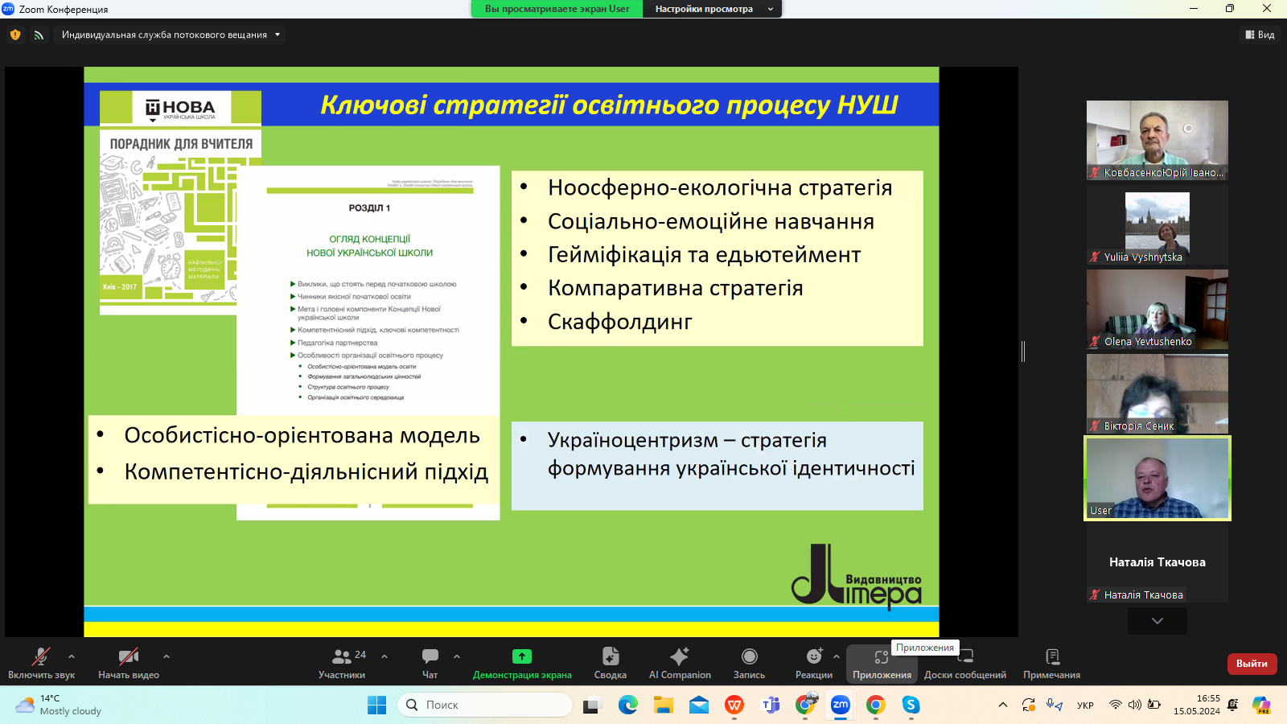Expand Настройки просмотра dropdown
This screenshot has width=1287, height=724.
pos(712,9)
